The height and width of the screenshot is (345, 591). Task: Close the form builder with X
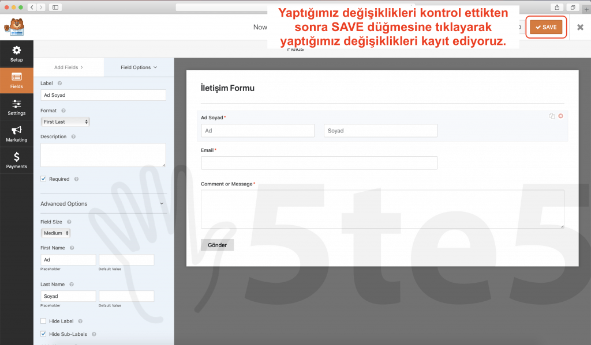click(x=580, y=27)
